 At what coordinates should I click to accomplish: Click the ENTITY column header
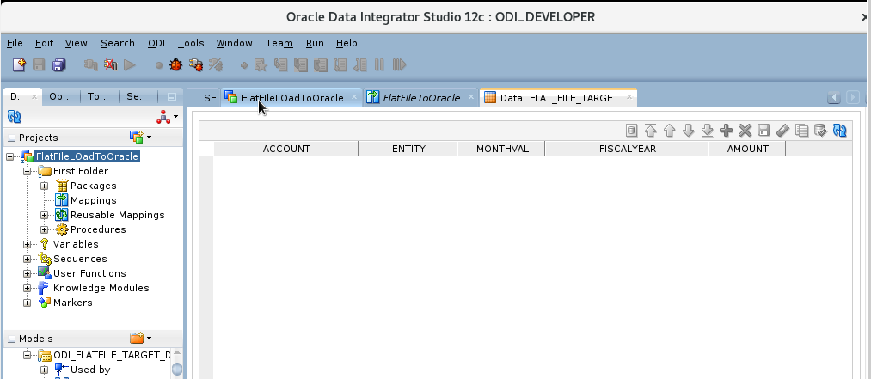(408, 149)
